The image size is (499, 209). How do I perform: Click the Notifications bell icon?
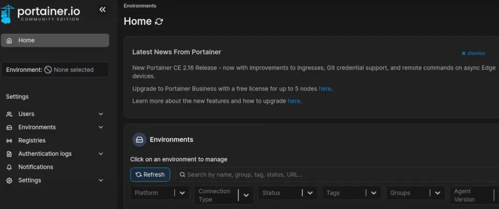pos(9,167)
